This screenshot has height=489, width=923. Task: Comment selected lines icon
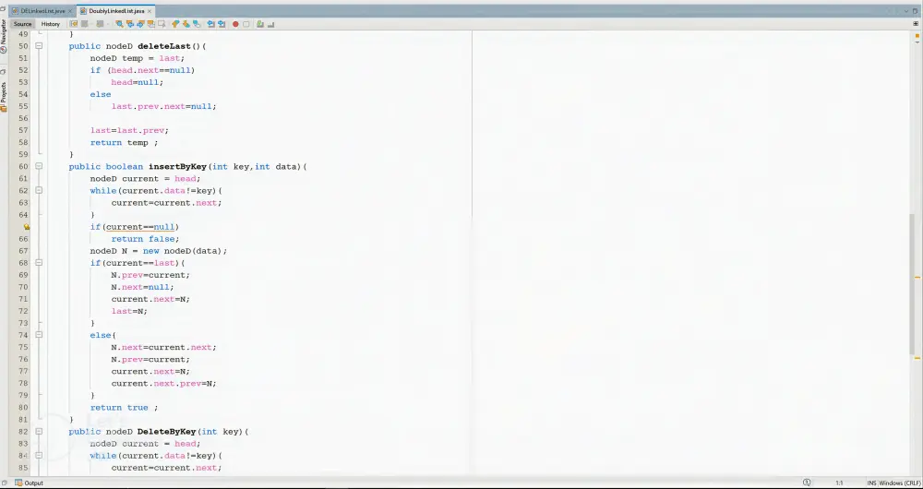click(x=260, y=24)
